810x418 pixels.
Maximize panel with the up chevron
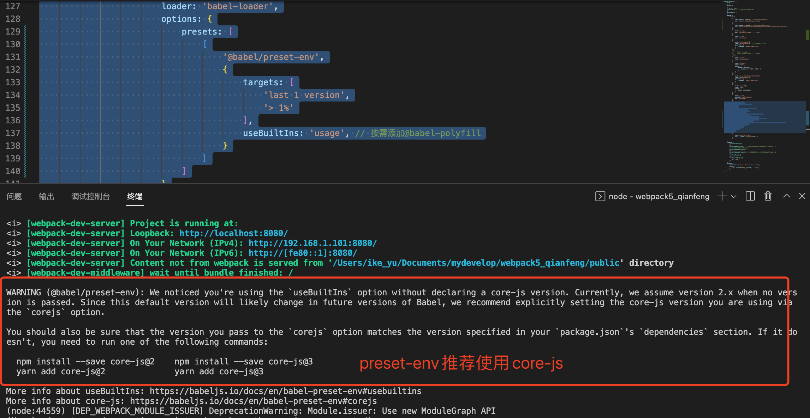786,196
